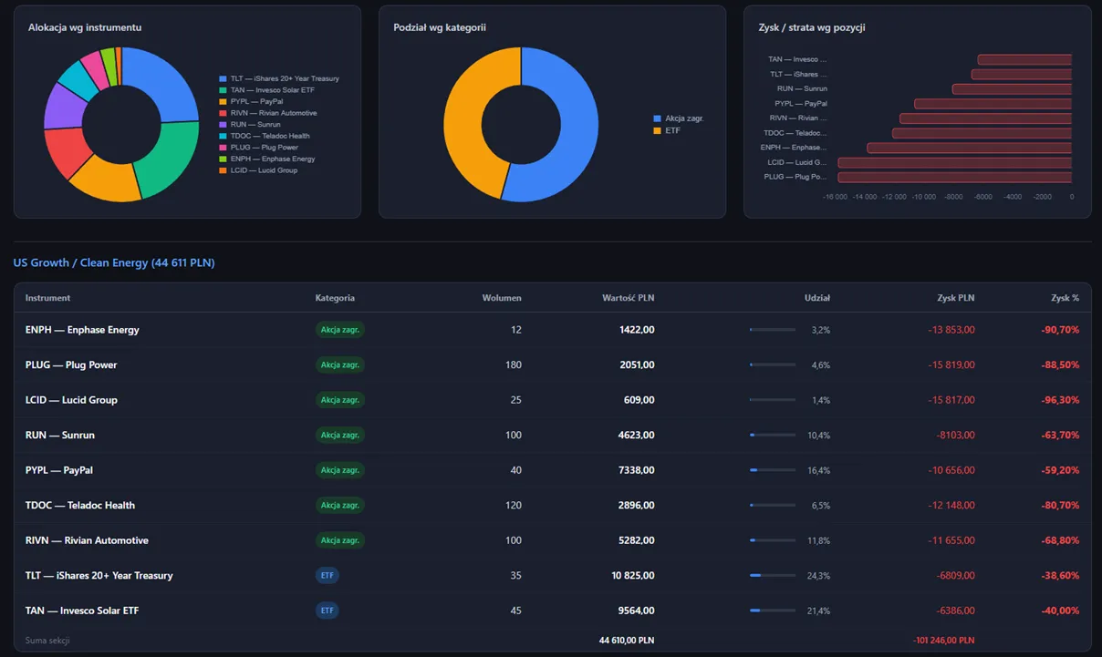Click the ETF badge in TLT row
Viewport: 1102px width, 657px height.
tap(327, 575)
